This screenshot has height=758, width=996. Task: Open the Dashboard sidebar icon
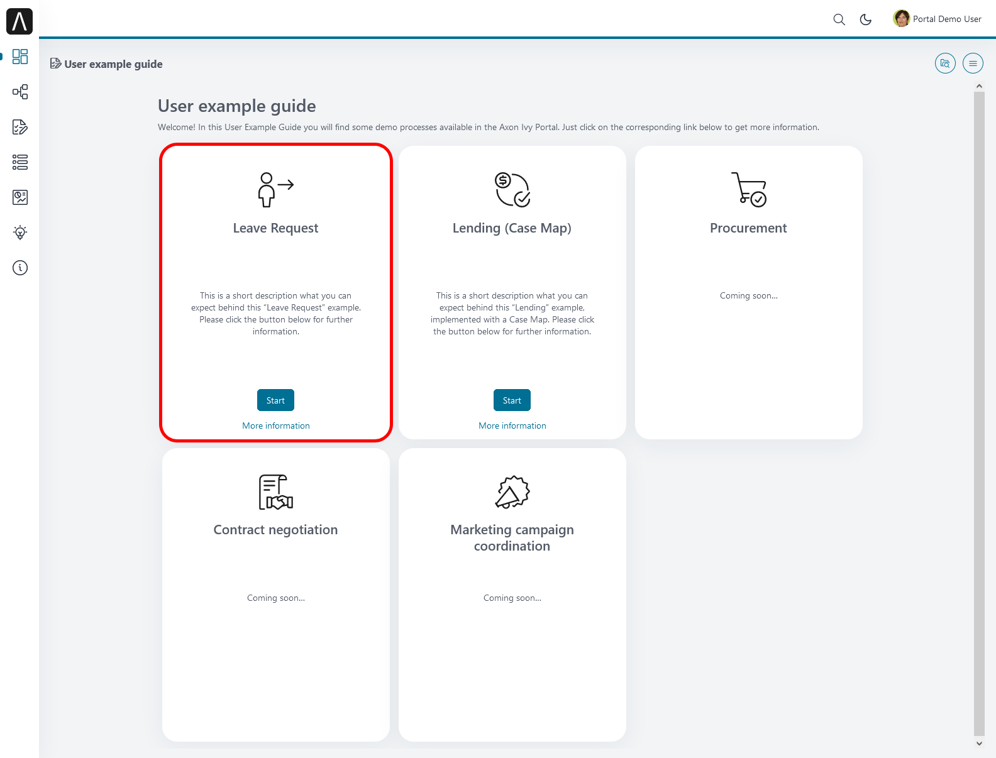20,57
